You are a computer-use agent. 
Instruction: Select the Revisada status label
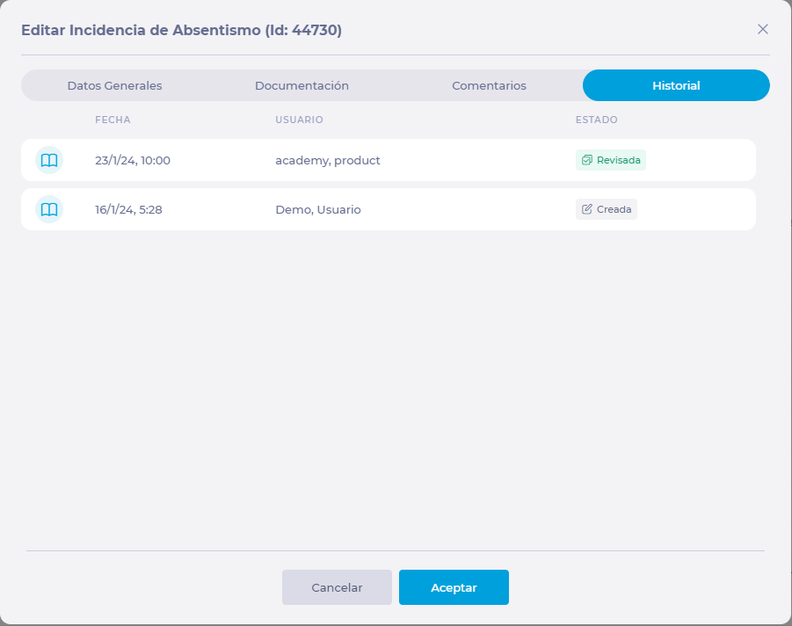tap(618, 160)
